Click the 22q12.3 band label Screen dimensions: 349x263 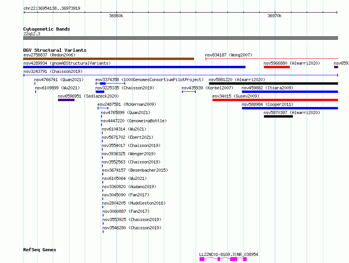click(x=32, y=34)
